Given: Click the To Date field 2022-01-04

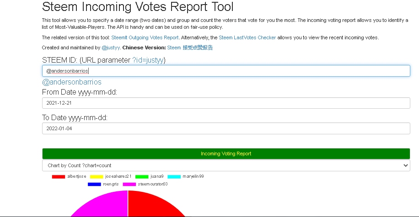Looking at the screenshot, I should (226, 128).
